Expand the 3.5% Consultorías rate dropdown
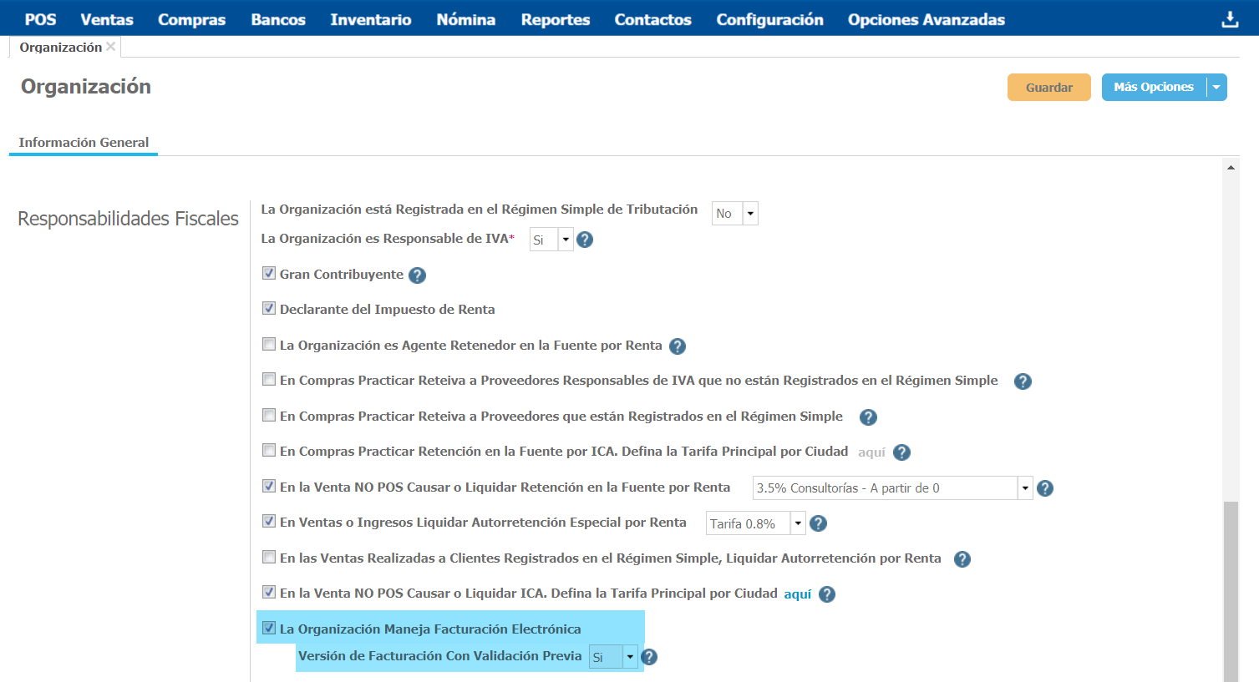Viewport: 1259px width, 682px height. pyautogui.click(x=1024, y=488)
